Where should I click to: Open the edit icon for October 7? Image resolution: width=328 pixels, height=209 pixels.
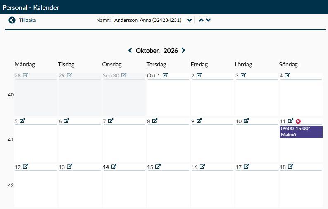(x=110, y=121)
